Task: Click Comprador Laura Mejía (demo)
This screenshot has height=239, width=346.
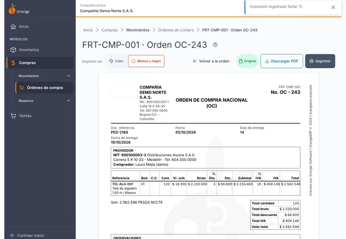Action: [141, 165]
